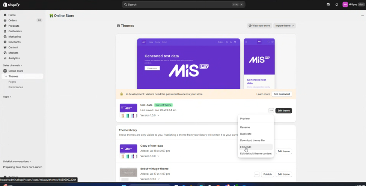Viewport: 366px width, 186px height.
Task: Click See password button
Action: [x=282, y=94]
